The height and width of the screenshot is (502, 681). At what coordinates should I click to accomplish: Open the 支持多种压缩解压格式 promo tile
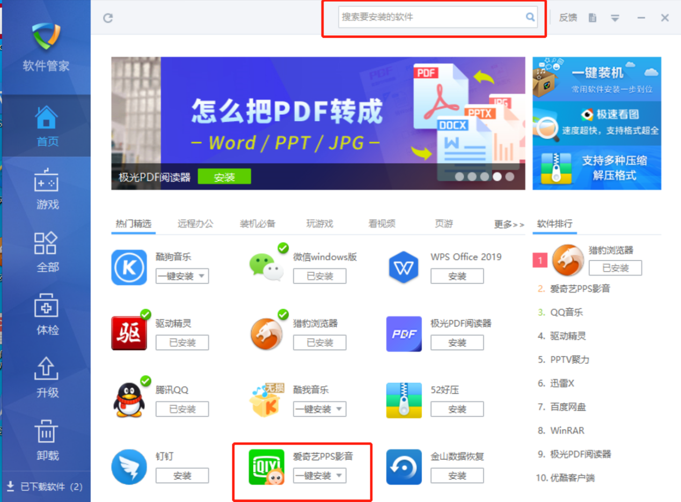coord(597,168)
